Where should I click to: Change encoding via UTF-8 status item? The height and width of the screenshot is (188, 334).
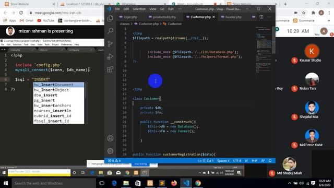237,161
